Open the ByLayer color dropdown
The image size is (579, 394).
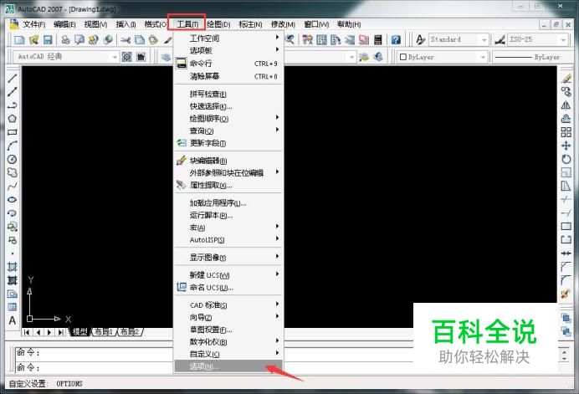(483, 57)
